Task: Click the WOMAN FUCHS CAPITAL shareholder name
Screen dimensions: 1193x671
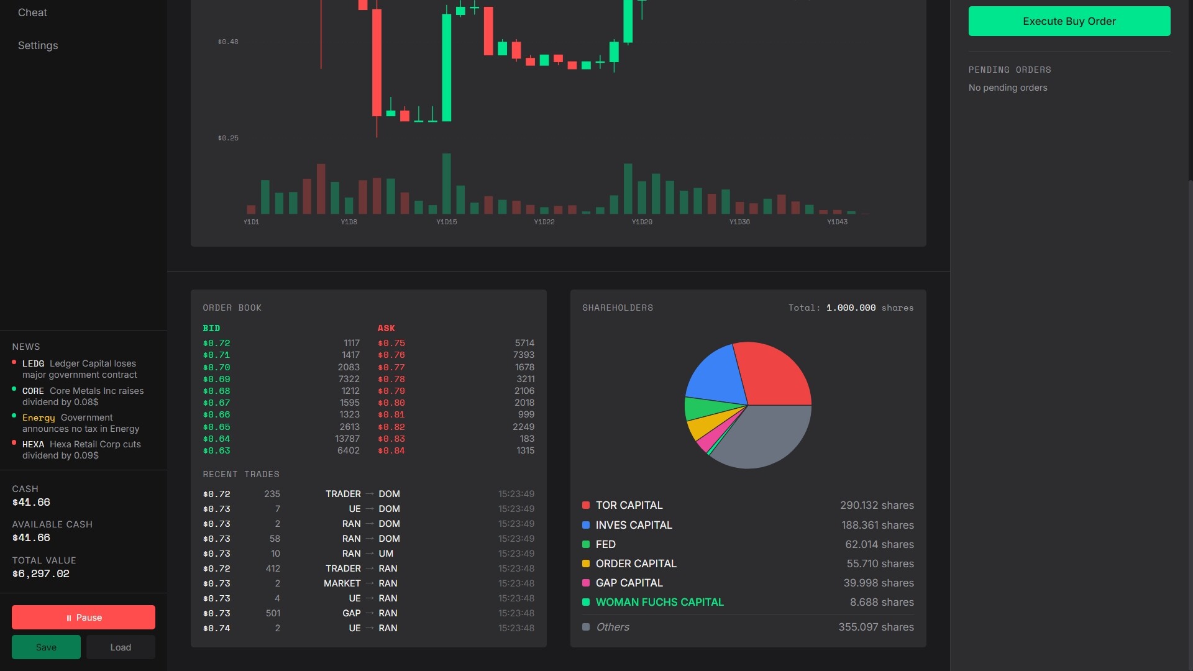Action: pyautogui.click(x=659, y=602)
